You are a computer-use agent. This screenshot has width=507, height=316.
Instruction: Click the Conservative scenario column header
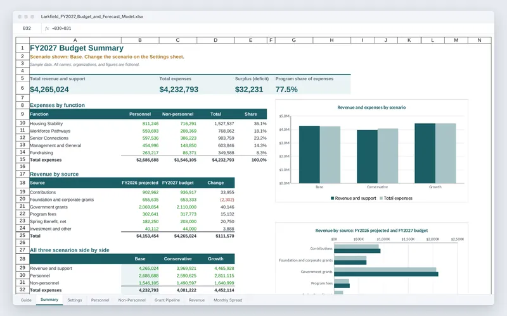[178, 259]
